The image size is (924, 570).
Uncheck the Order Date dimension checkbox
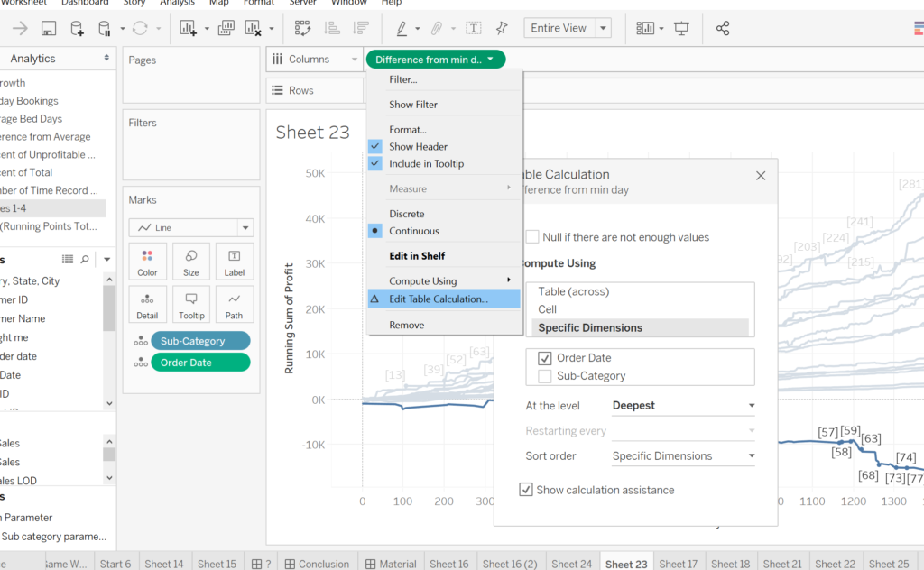tap(544, 358)
